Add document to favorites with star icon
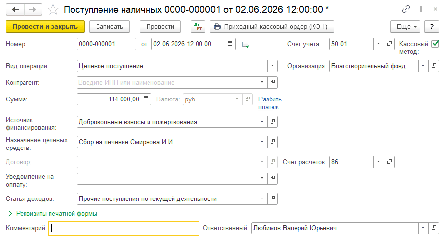This screenshot has height=248, width=447. (53, 10)
